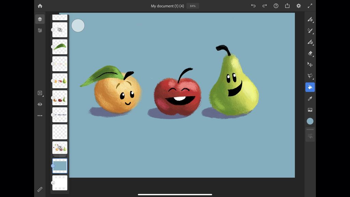Select the Pixel Brush tool

(310, 19)
